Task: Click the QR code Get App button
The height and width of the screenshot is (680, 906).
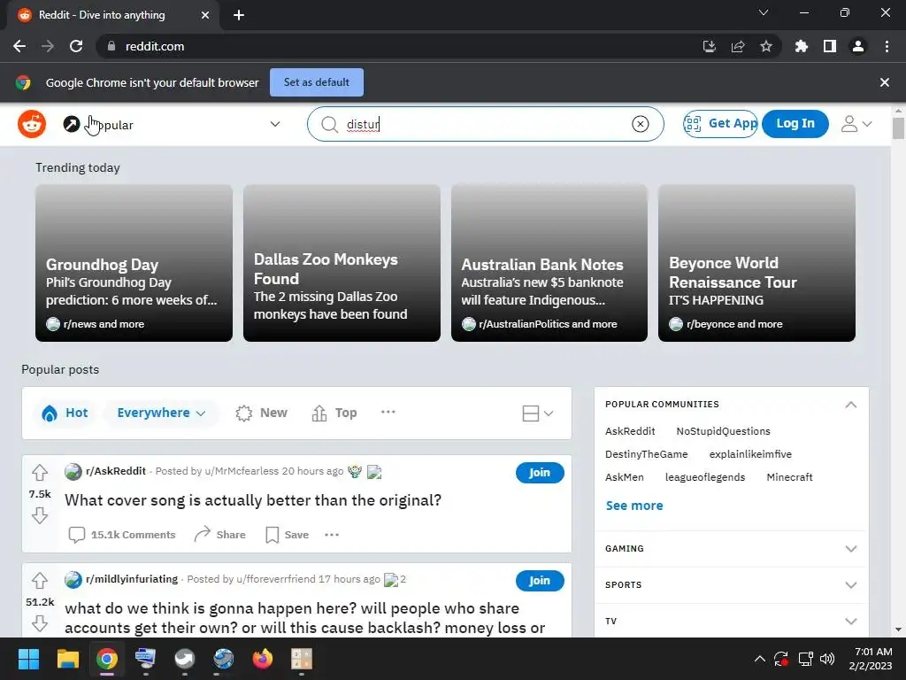Action: pyautogui.click(x=720, y=123)
